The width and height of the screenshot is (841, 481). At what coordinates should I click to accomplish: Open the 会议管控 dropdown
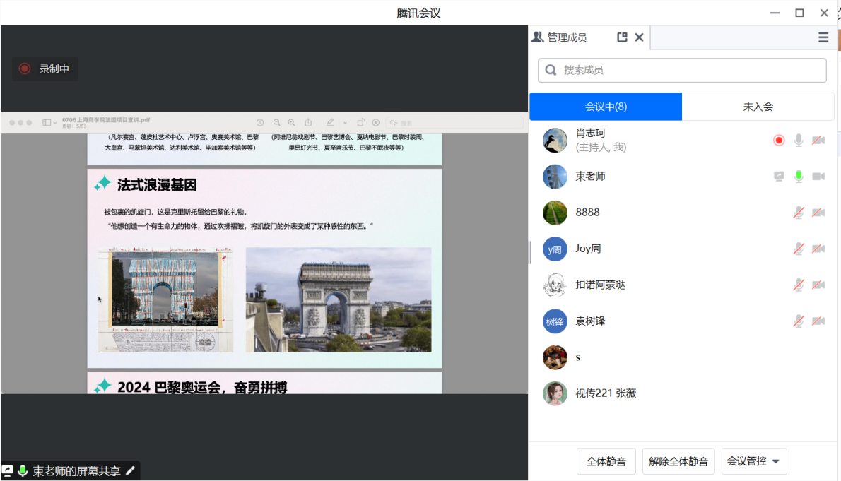tap(753, 461)
